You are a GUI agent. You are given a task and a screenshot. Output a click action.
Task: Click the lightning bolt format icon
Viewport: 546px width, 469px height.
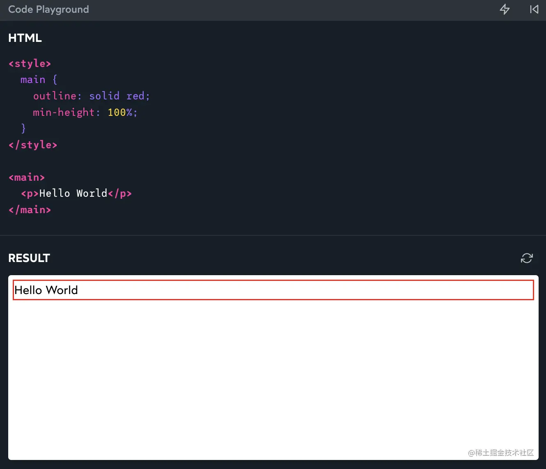coord(505,9)
